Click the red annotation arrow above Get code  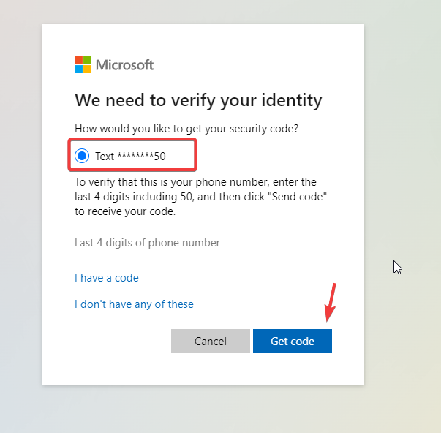click(331, 301)
